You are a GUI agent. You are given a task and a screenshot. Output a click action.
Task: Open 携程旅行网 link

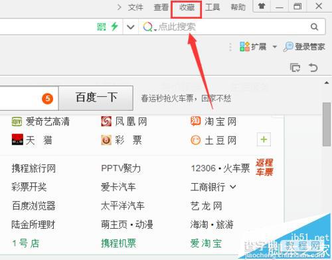[x=34, y=168]
